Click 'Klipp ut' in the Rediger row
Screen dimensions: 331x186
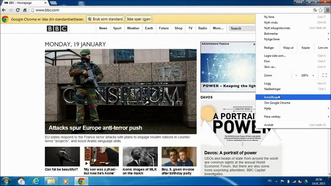[x=288, y=48]
